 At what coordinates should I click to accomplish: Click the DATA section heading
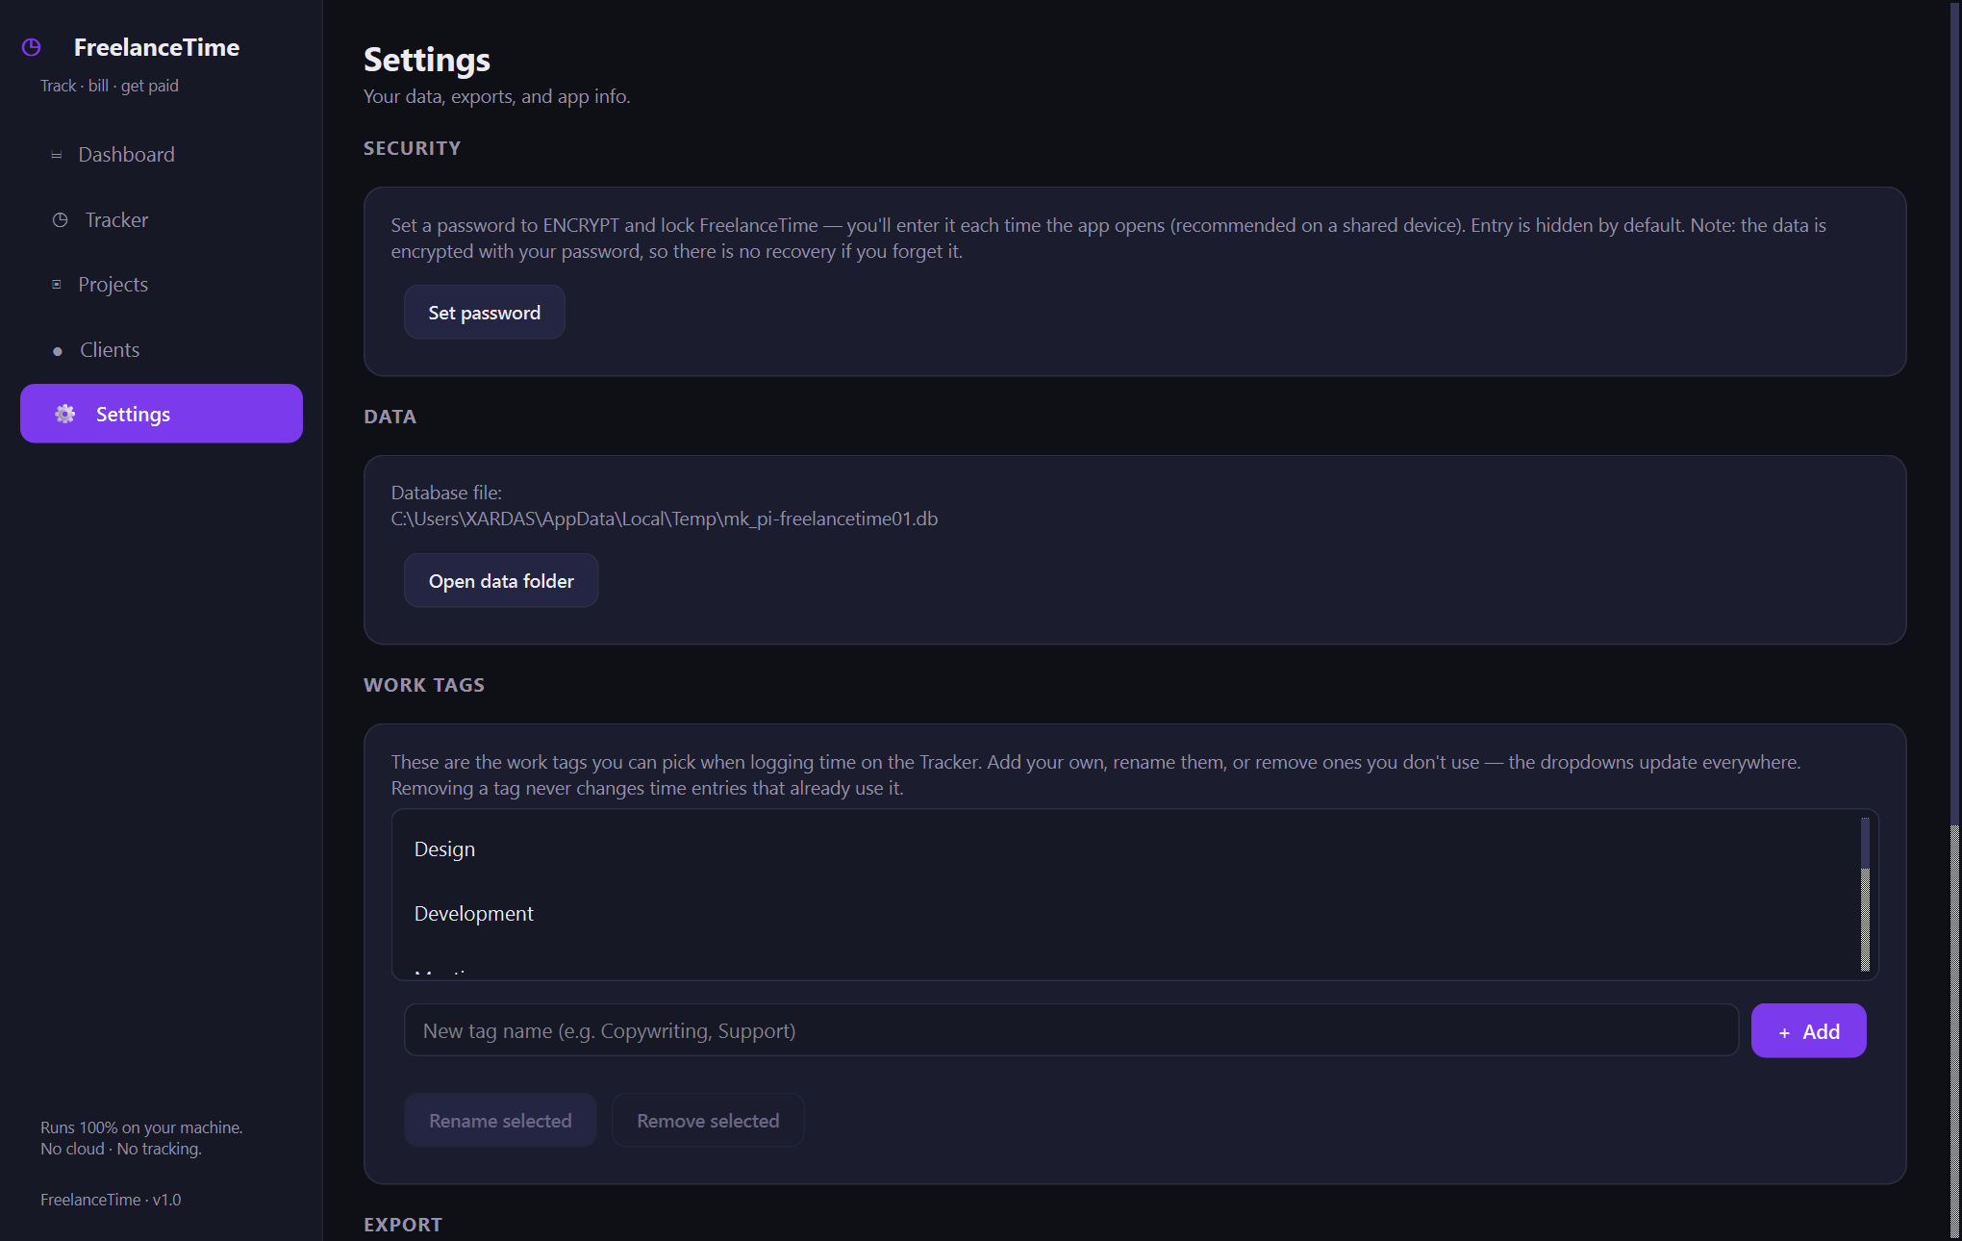pyautogui.click(x=390, y=417)
